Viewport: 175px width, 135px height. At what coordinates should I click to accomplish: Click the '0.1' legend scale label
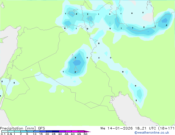click(3, 134)
